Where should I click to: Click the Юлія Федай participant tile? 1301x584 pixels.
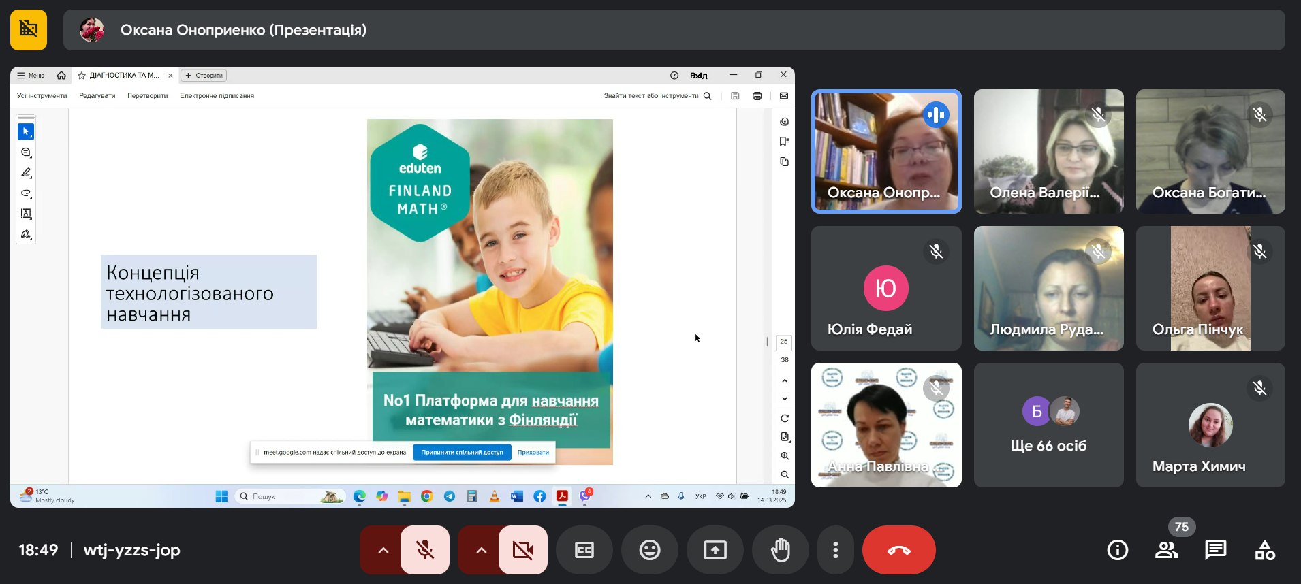pos(886,289)
